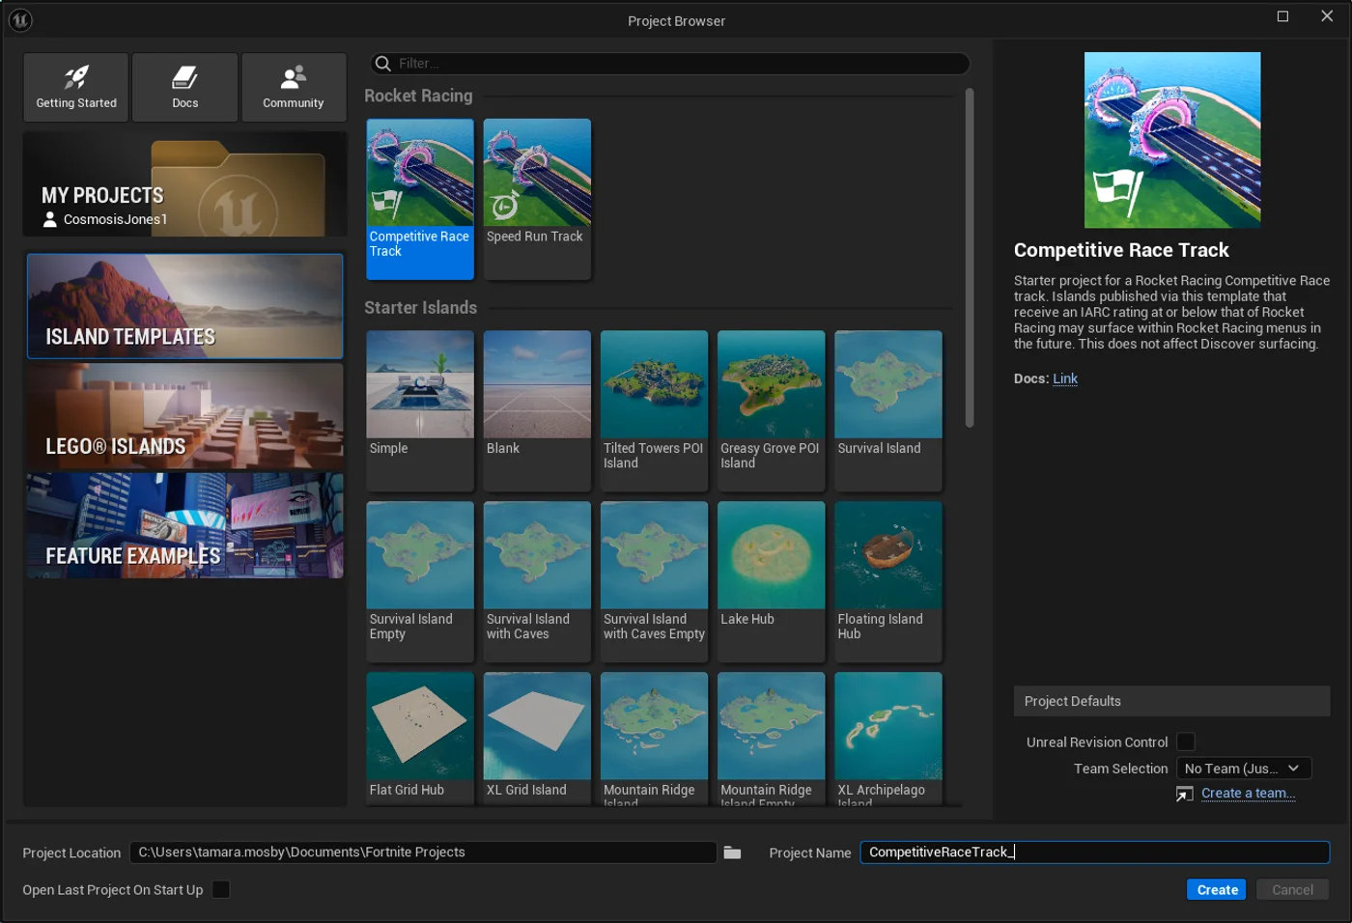Click the browse folder icon for Project Location
The width and height of the screenshot is (1352, 923).
click(x=733, y=853)
